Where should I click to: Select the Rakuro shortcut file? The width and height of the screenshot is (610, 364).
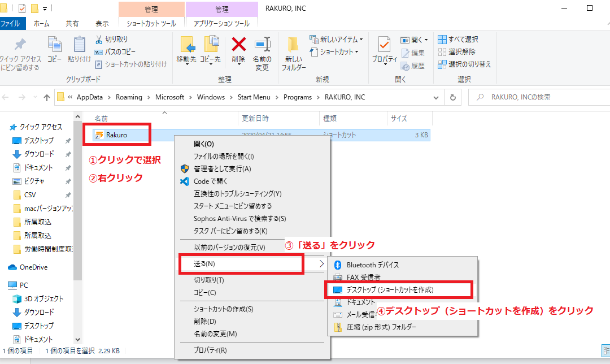(116, 135)
